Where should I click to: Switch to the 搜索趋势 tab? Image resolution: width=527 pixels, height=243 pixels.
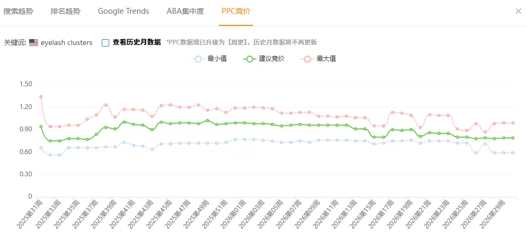coord(18,11)
